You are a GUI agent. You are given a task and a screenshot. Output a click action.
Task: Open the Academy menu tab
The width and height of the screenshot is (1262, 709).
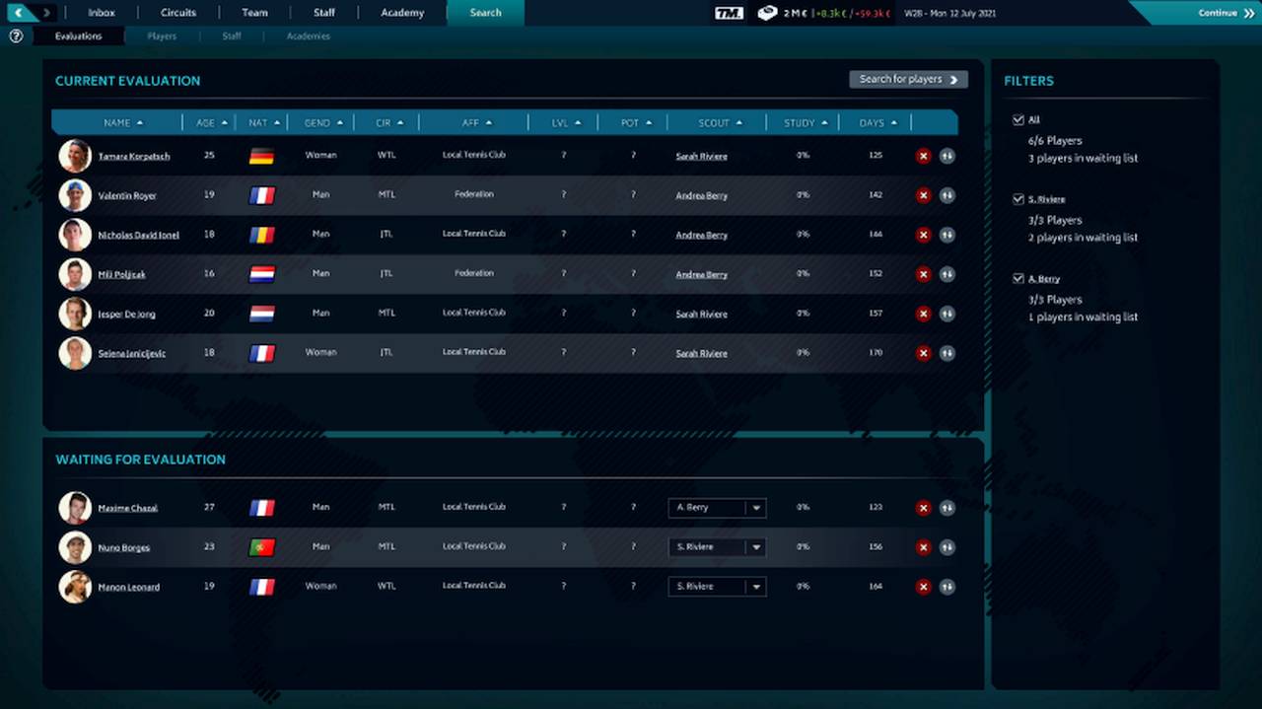click(402, 13)
